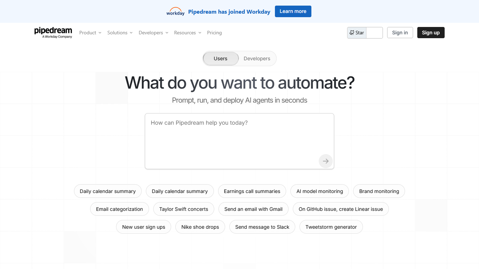This screenshot has width=479, height=269.
Task: Open the Pricing page
Action: 214,33
